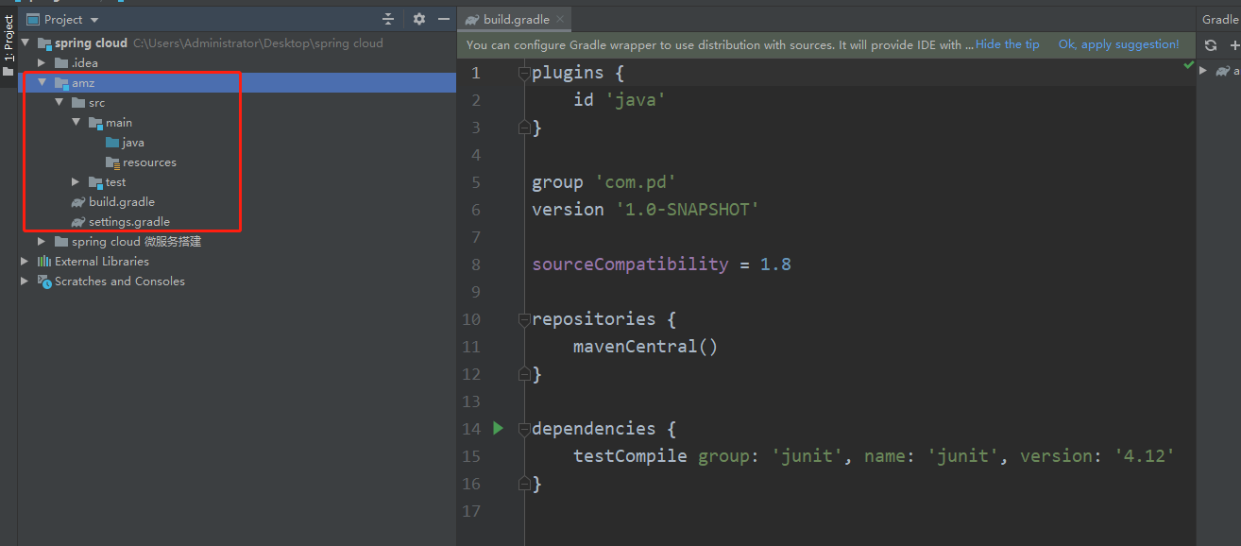Fold the repositories block at line 10

[x=523, y=319]
